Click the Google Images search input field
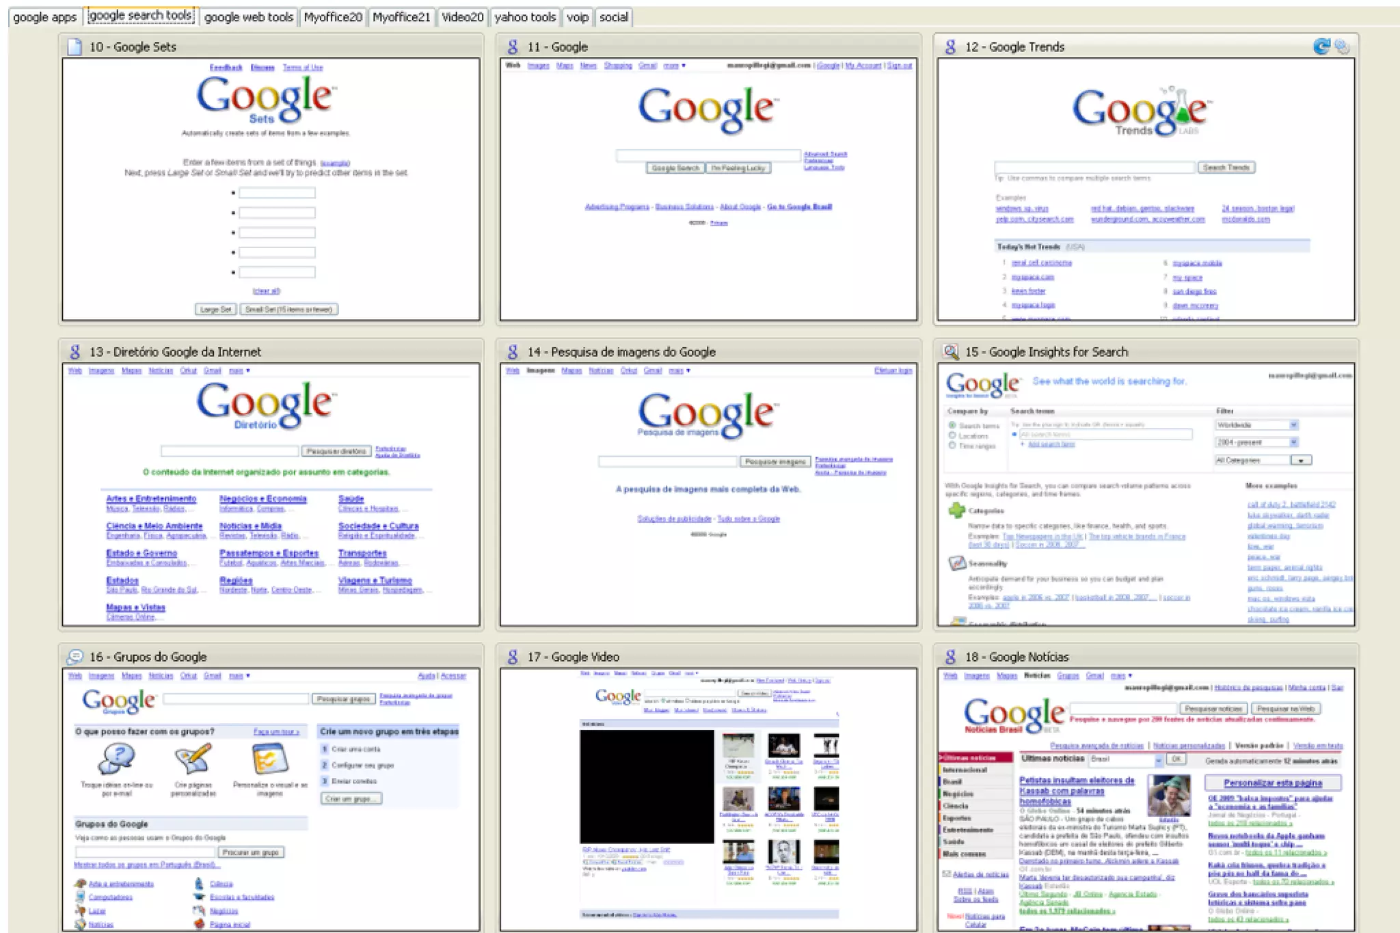1400x933 pixels. click(x=668, y=461)
